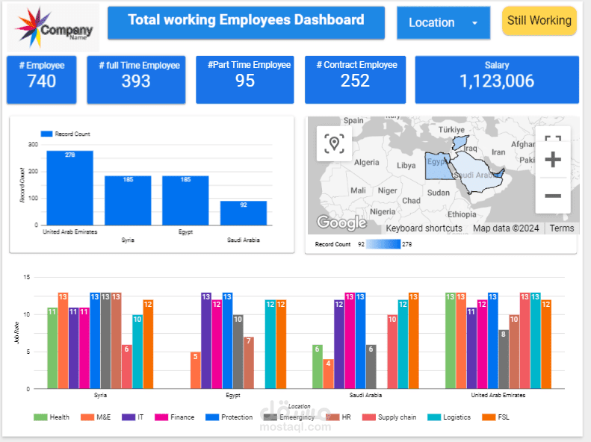Click the Türkiye label on map
591x442 pixels.
tap(451, 129)
